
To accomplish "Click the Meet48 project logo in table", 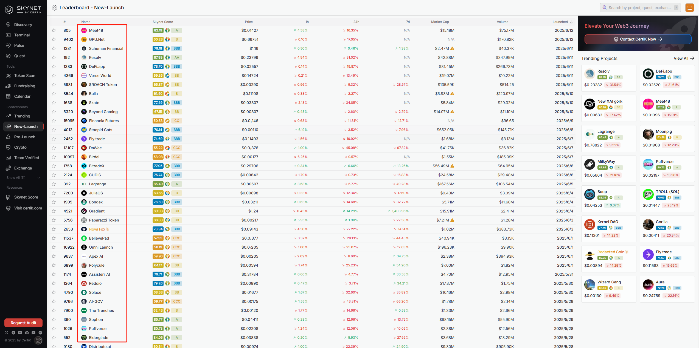I will tap(84, 30).
